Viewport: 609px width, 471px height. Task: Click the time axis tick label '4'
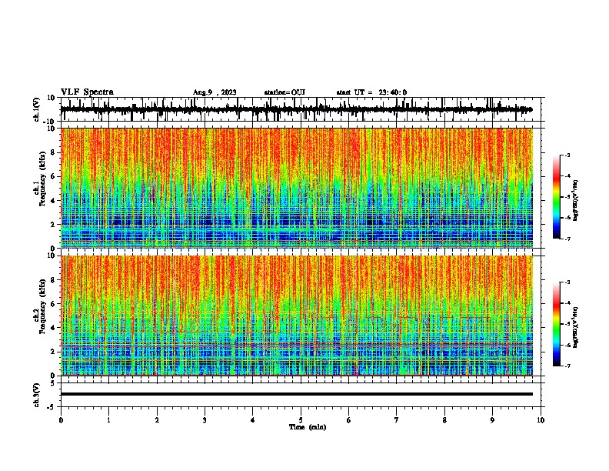point(253,420)
